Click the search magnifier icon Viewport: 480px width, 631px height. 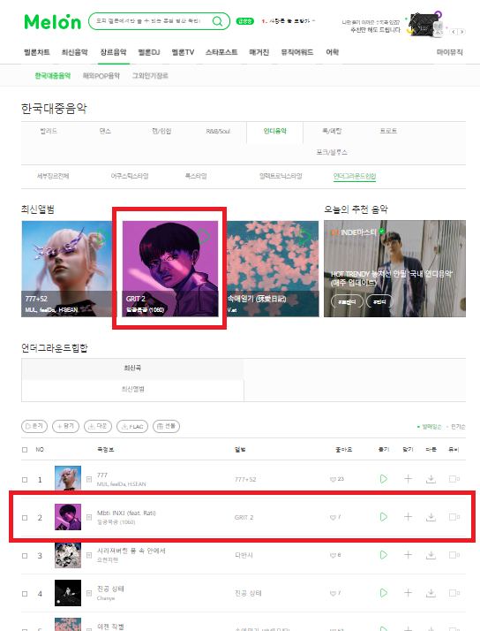pyautogui.click(x=217, y=21)
